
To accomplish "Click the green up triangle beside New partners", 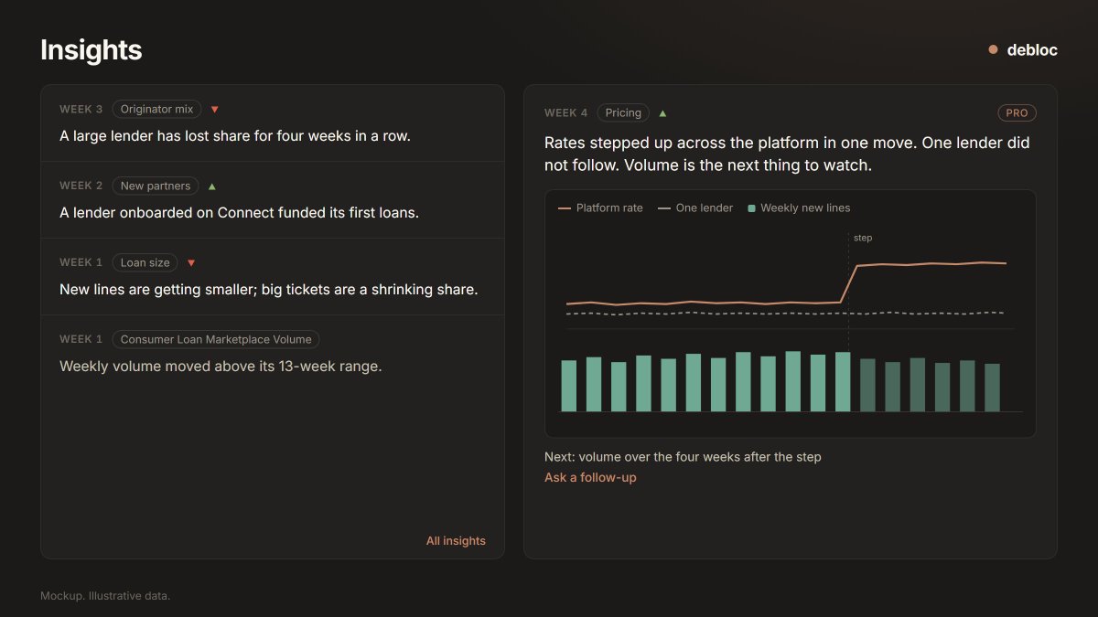I will pyautogui.click(x=212, y=186).
